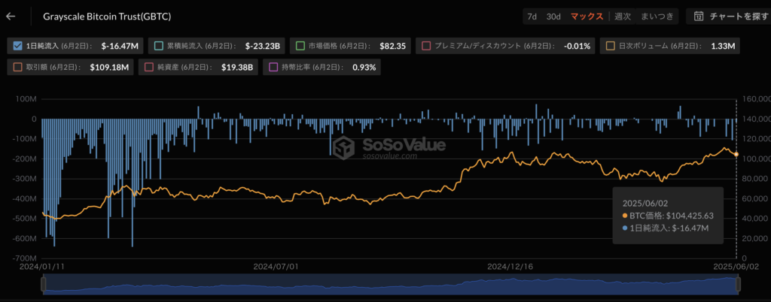Enable the 純資産 checkbox

pyautogui.click(x=149, y=68)
